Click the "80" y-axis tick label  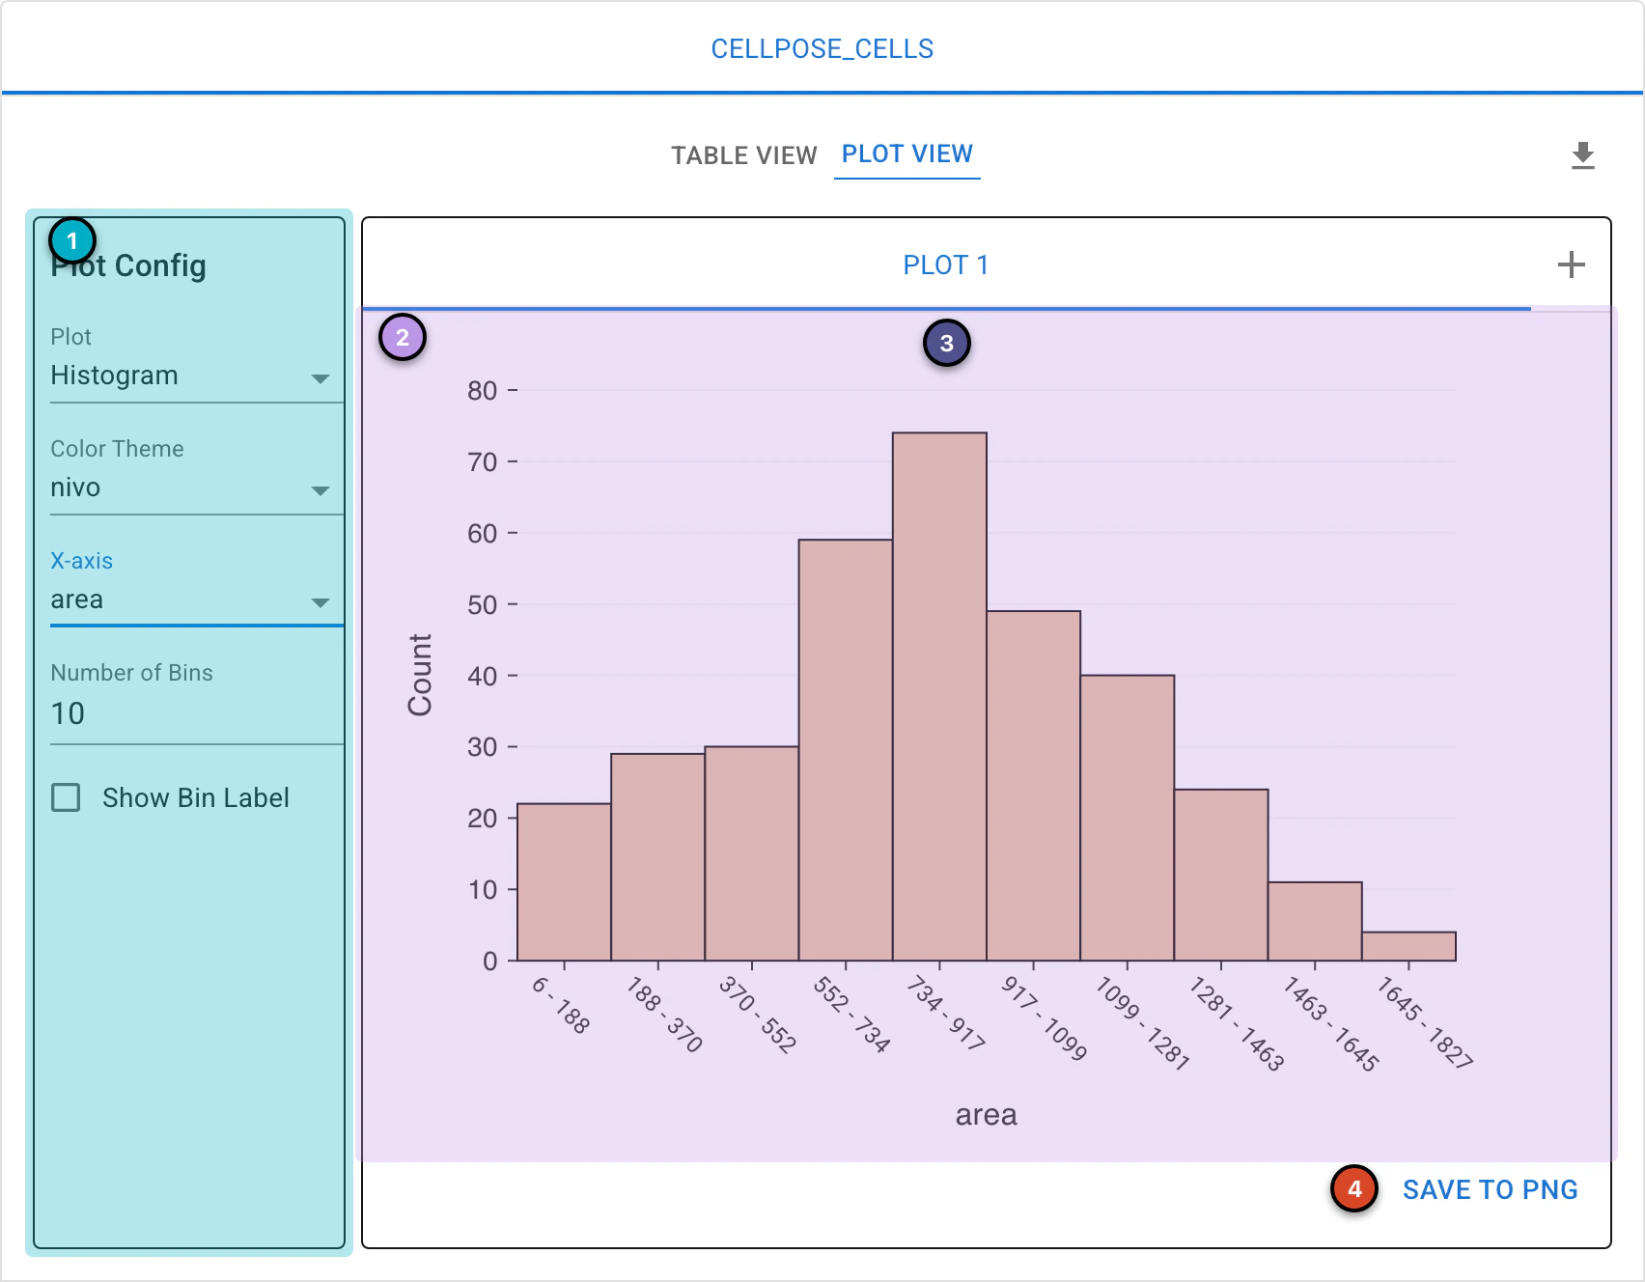tap(482, 391)
